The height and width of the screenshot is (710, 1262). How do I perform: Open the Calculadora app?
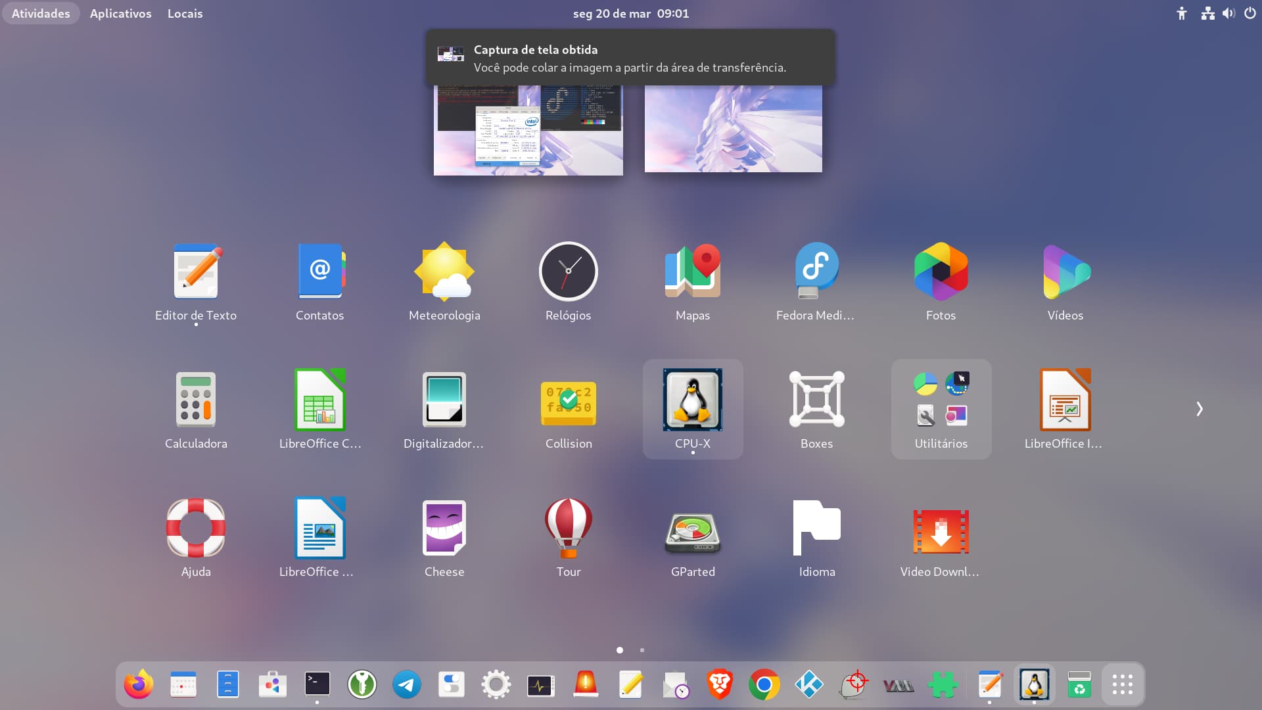(196, 409)
